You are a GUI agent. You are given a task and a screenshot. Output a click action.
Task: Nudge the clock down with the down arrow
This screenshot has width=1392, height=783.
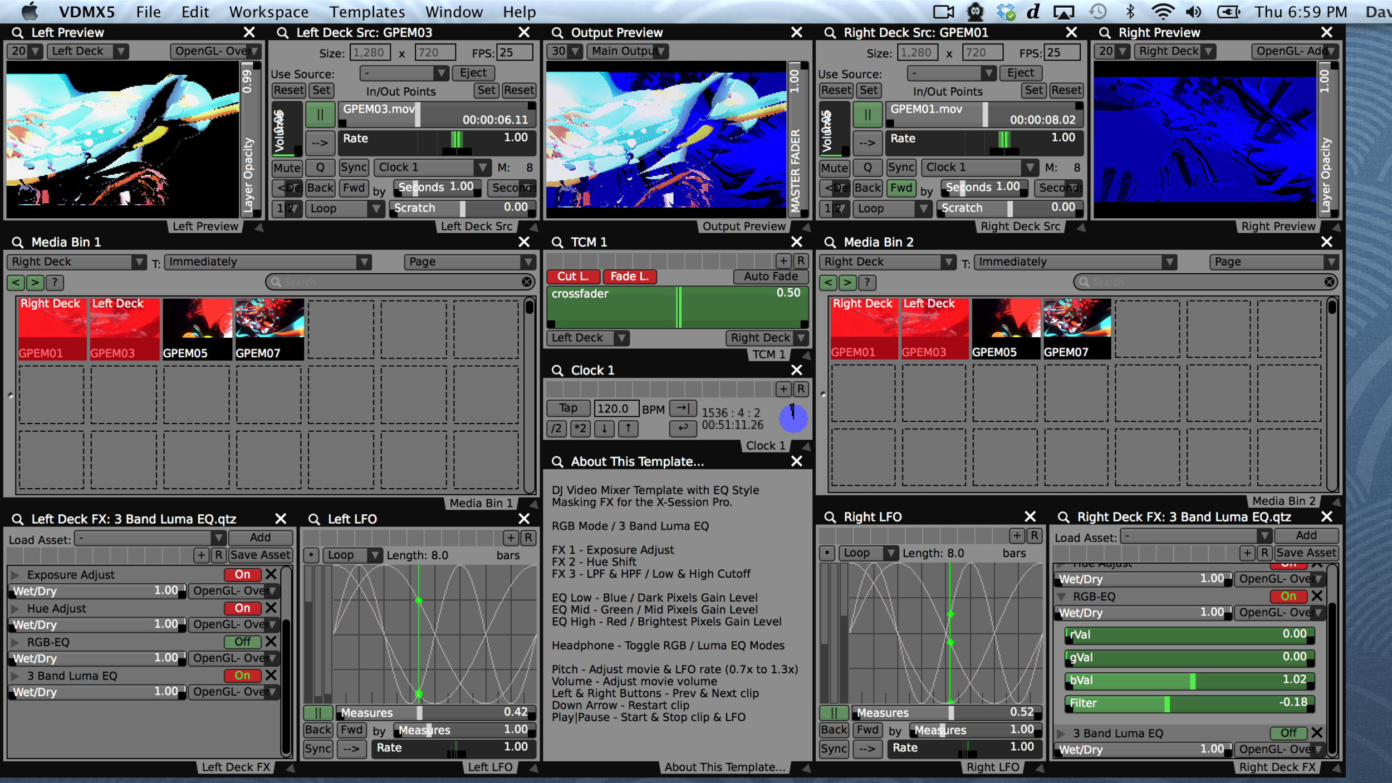(604, 429)
